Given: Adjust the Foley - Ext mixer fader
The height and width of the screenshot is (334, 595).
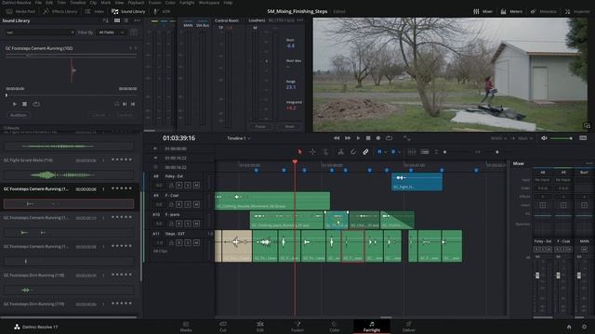Looking at the screenshot, I should click(x=537, y=276).
